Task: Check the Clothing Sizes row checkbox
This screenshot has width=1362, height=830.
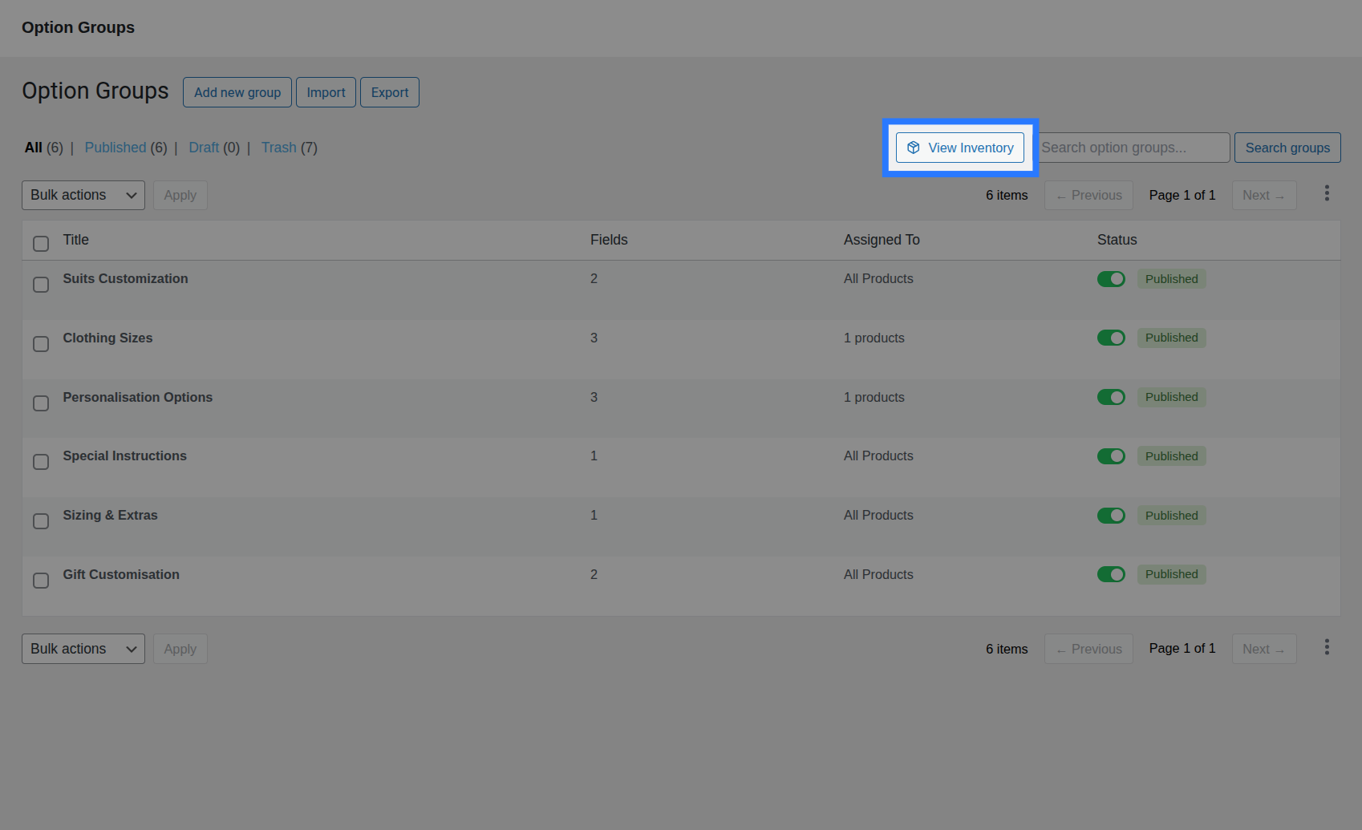Action: coord(41,344)
